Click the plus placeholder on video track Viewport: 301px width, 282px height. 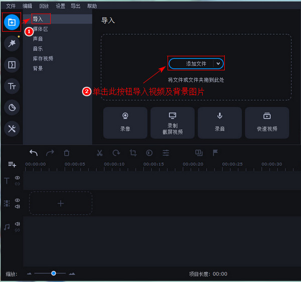[x=61, y=203]
